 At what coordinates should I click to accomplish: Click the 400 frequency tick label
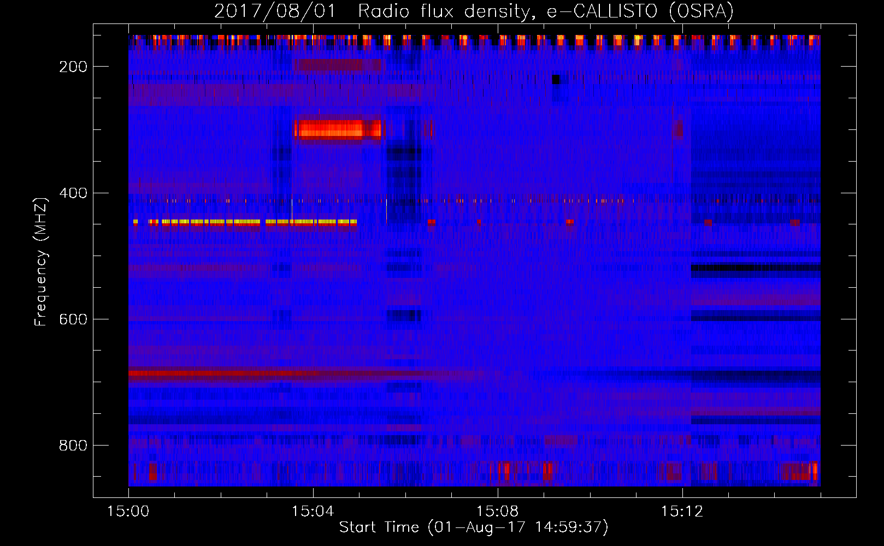pos(73,193)
